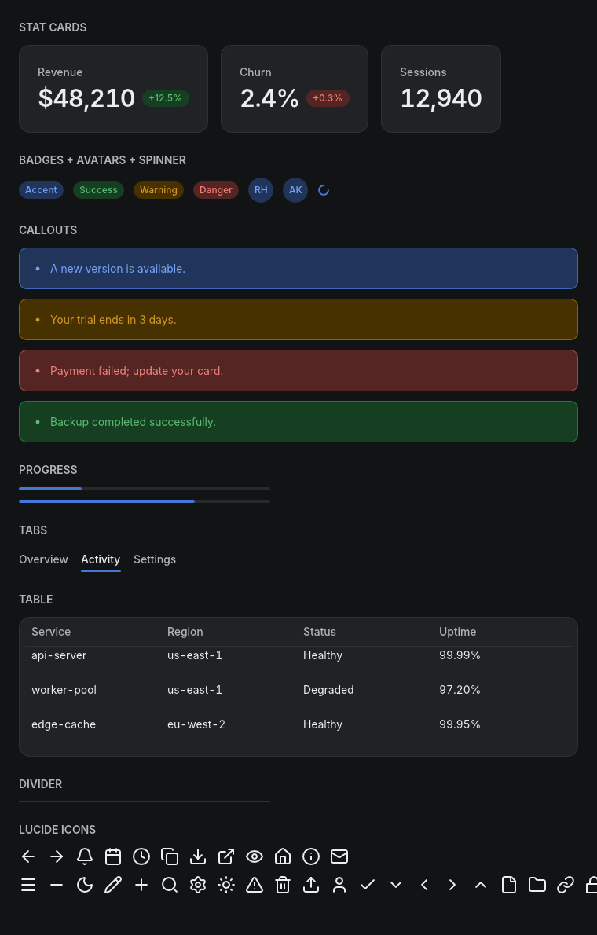Click the api-server table cell
597x935 pixels.
point(59,655)
